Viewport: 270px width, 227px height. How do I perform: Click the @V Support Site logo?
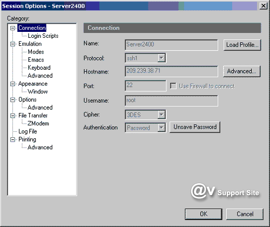point(225,191)
